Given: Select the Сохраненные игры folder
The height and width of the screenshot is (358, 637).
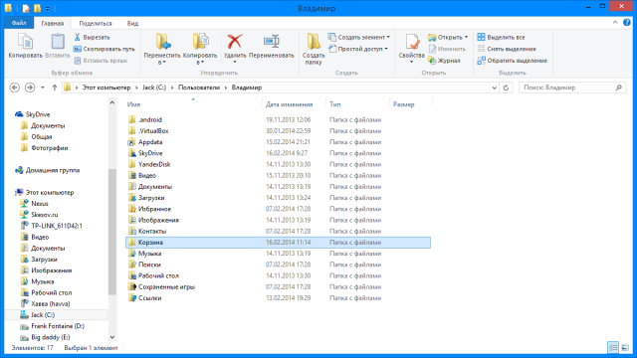Looking at the screenshot, I should coord(166,286).
